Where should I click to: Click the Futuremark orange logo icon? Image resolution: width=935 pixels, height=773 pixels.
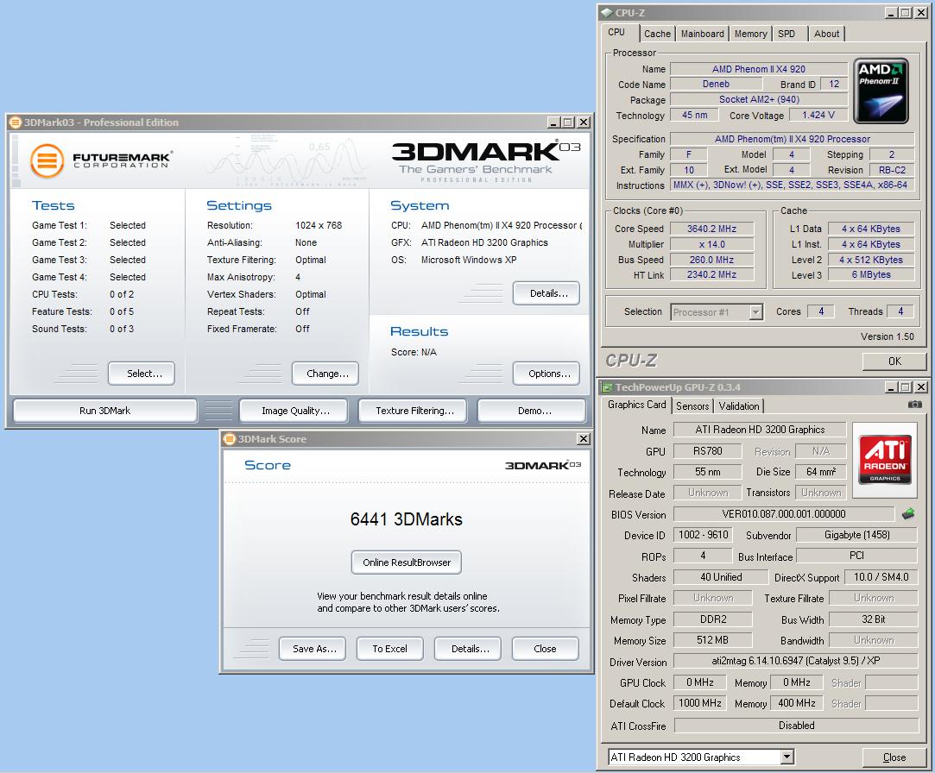pos(47,161)
